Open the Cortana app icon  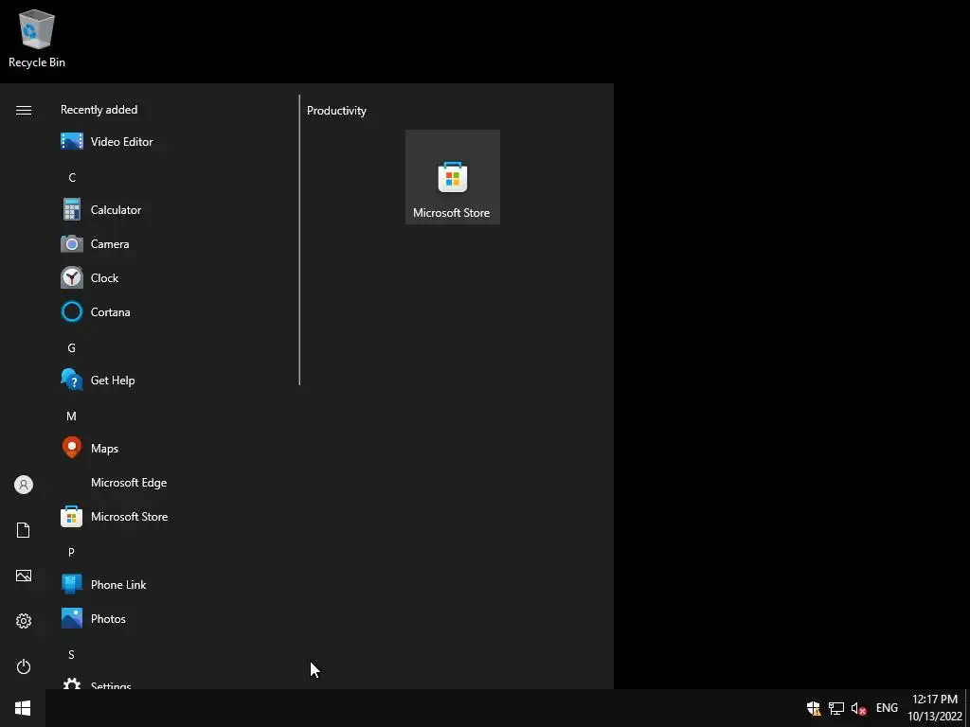click(72, 311)
